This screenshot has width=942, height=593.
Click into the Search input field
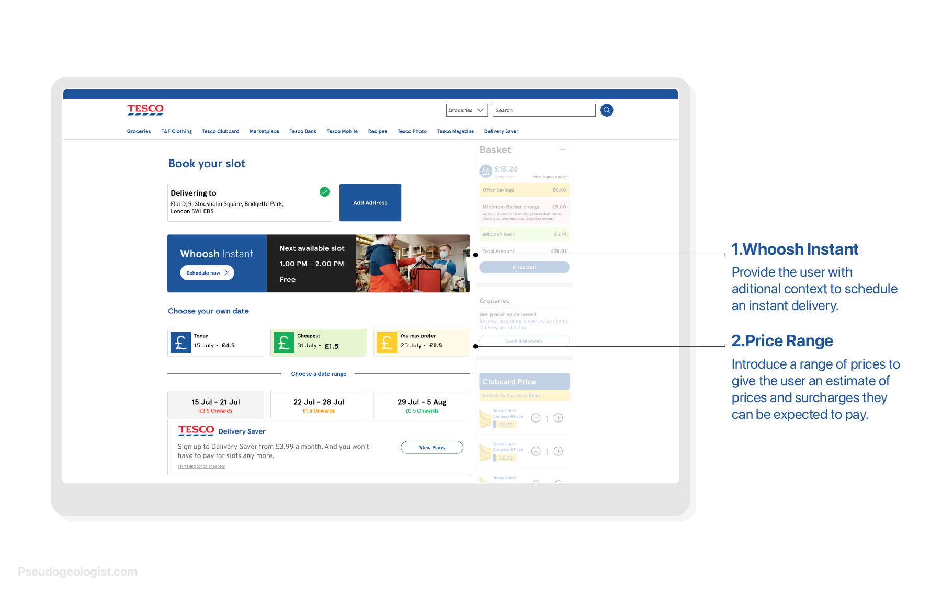click(x=544, y=110)
